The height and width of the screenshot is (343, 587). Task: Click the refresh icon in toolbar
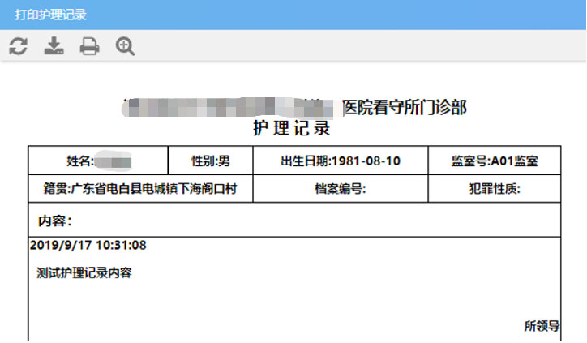pos(19,46)
